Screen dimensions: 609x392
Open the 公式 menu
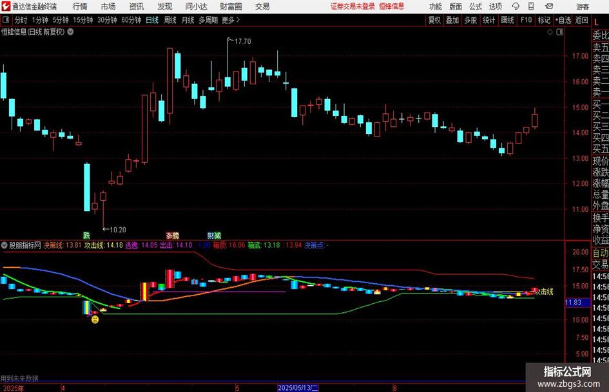click(476, 6)
